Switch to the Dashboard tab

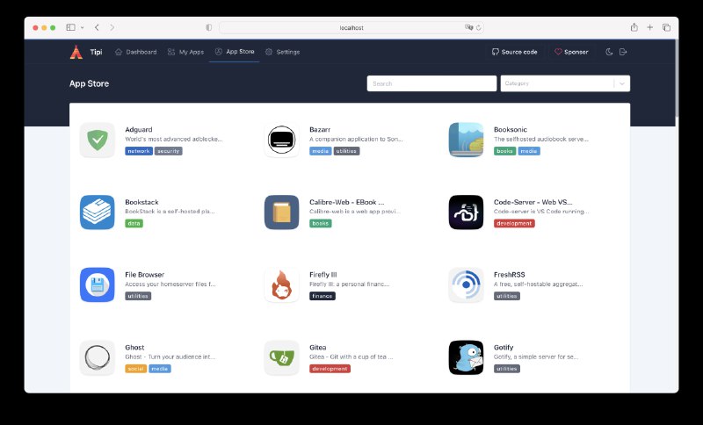coord(135,52)
